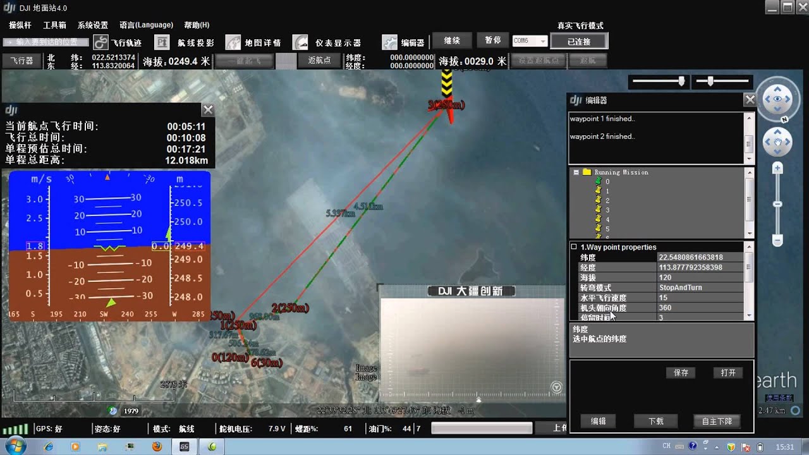
Task: Collapse the Way point properties section
Action: [x=574, y=247]
